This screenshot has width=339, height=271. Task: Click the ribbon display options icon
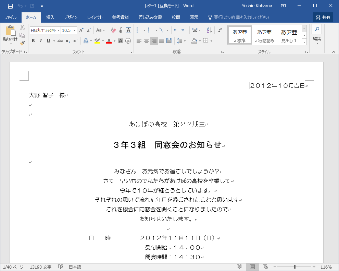click(283, 5)
